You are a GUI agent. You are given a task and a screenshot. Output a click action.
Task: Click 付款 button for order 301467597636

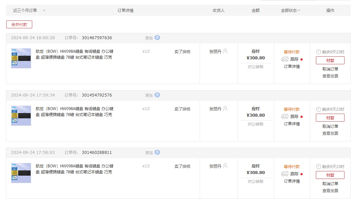330,61
